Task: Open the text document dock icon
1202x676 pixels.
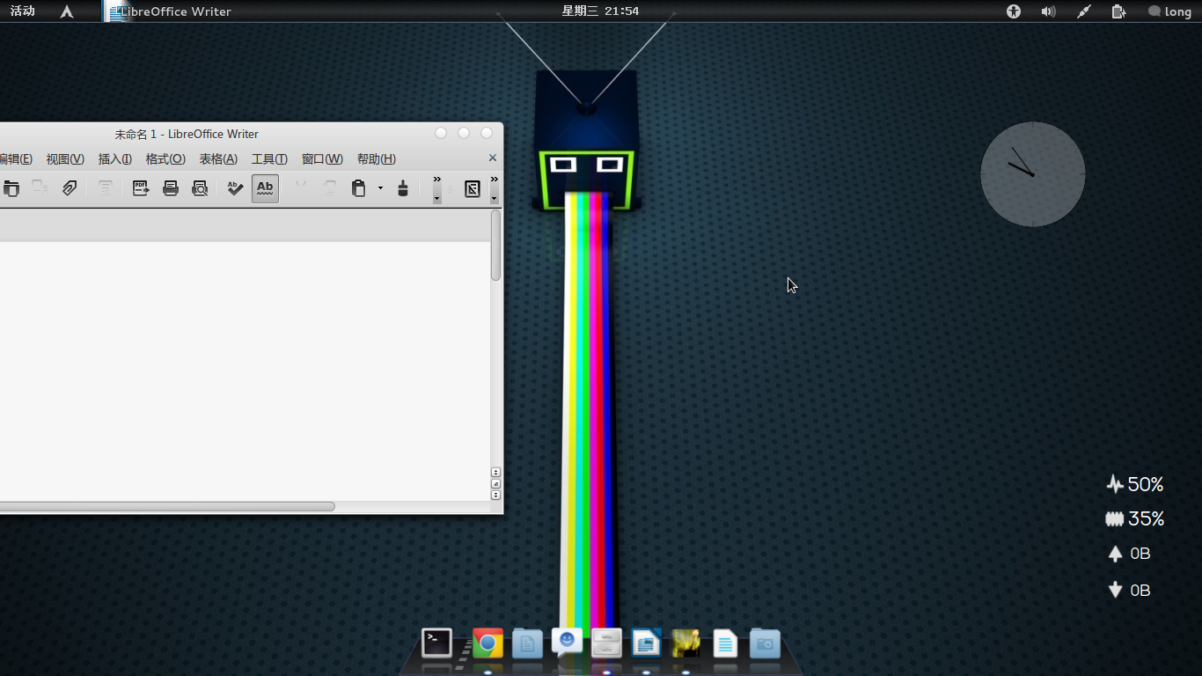Action: pyautogui.click(x=725, y=643)
